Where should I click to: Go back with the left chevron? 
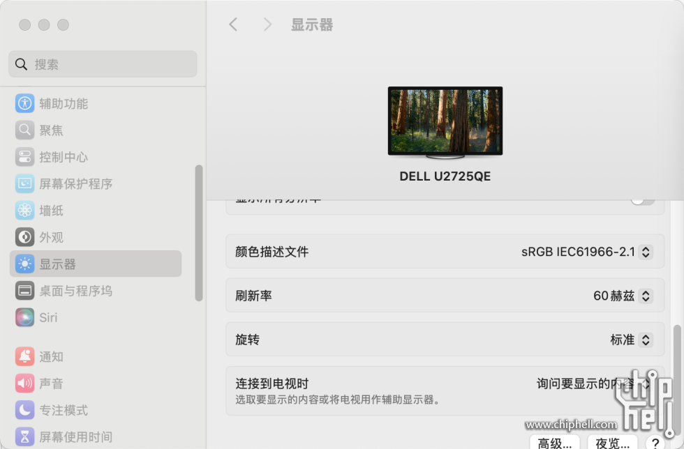click(x=233, y=24)
